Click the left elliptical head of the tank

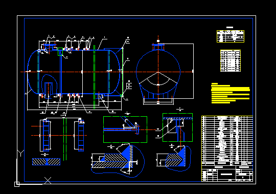point(33,72)
